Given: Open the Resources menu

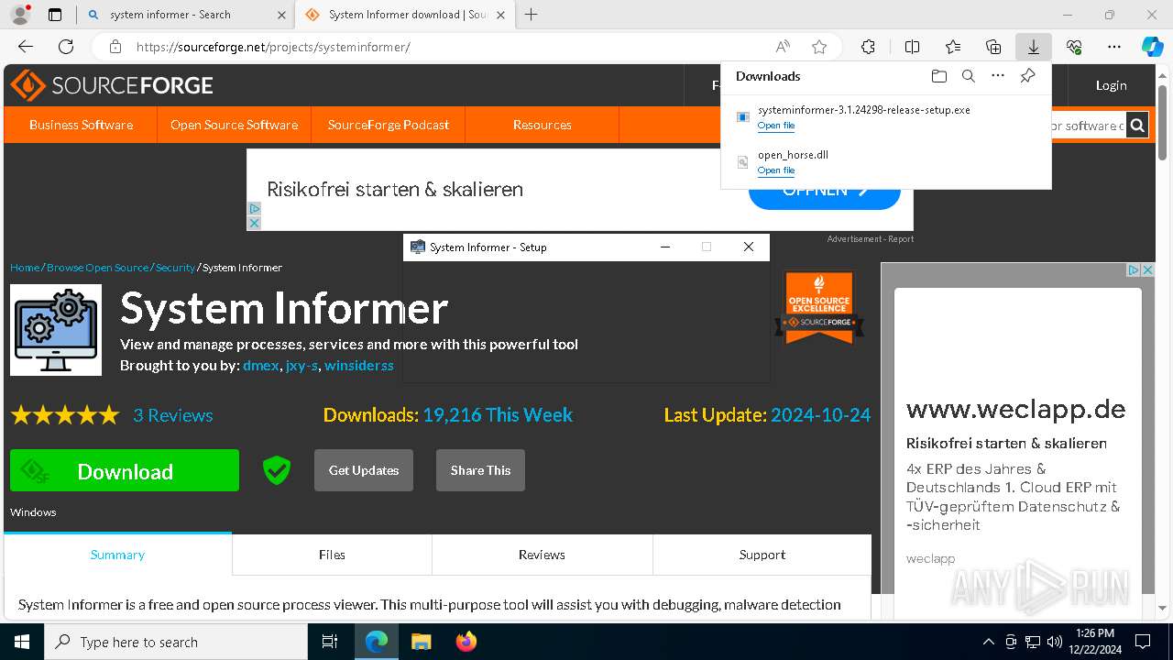Looking at the screenshot, I should coord(543,125).
